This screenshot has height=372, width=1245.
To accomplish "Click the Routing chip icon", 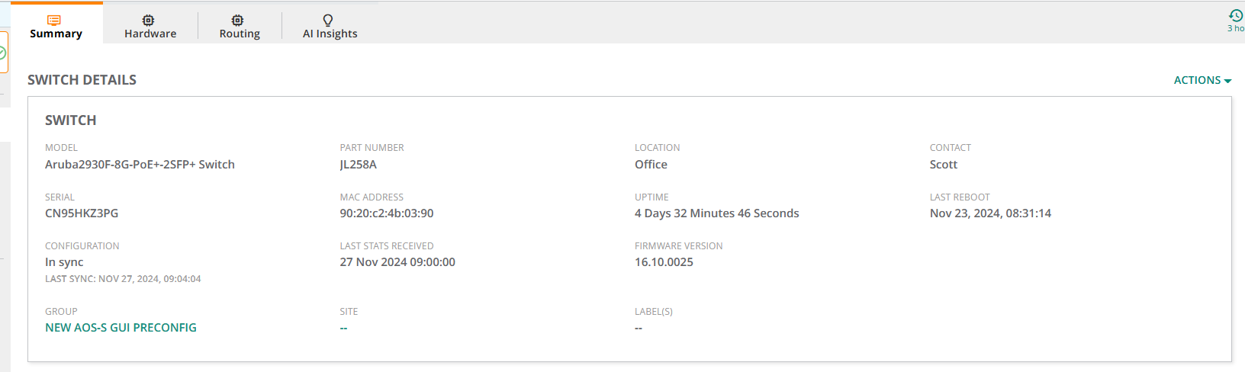I will pos(238,20).
